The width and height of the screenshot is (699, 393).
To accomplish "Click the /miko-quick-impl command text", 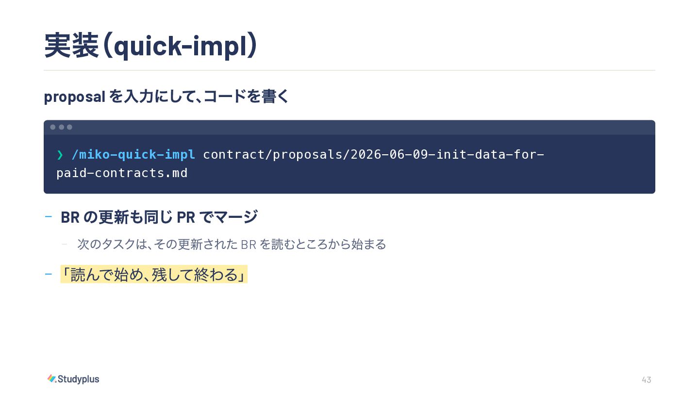I will tap(133, 155).
